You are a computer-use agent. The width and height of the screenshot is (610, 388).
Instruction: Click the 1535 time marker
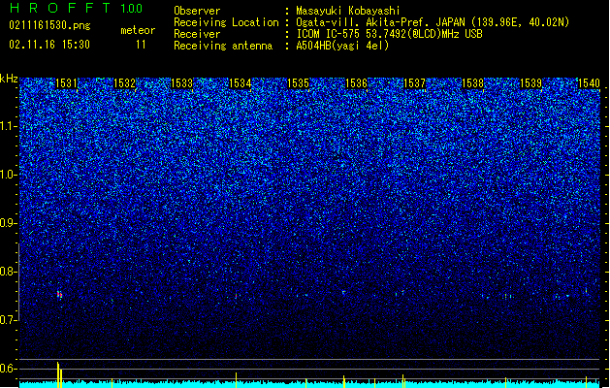[x=298, y=83]
